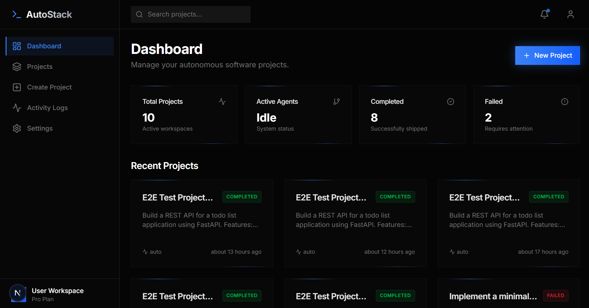Select Create Project in the sidebar
Screen dimensions: 589x308
point(60,87)
